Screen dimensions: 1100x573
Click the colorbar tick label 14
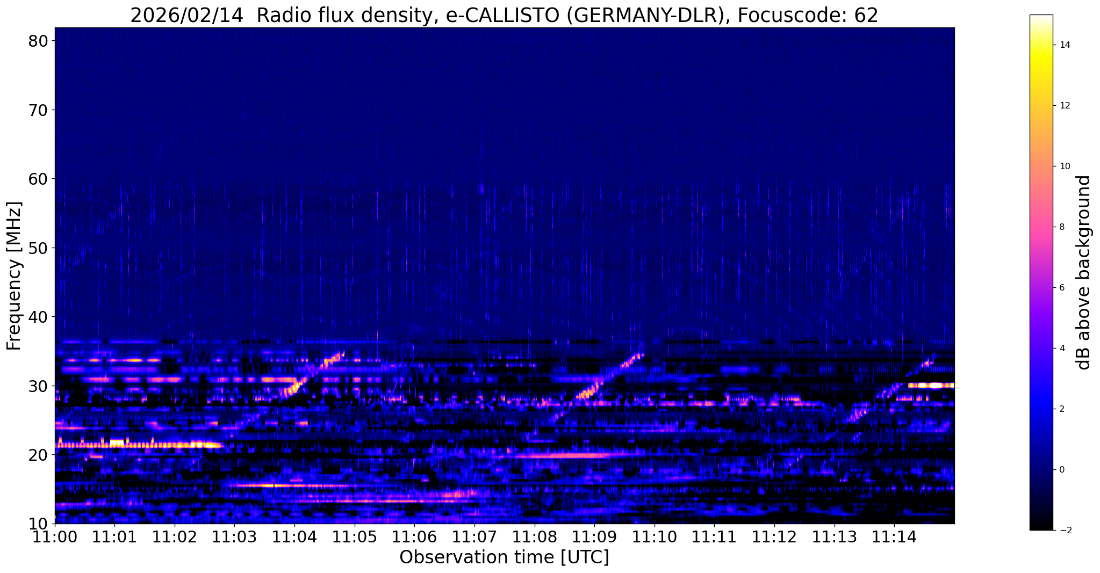[1064, 45]
